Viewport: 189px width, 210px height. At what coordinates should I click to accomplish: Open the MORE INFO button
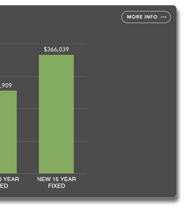(146, 17)
